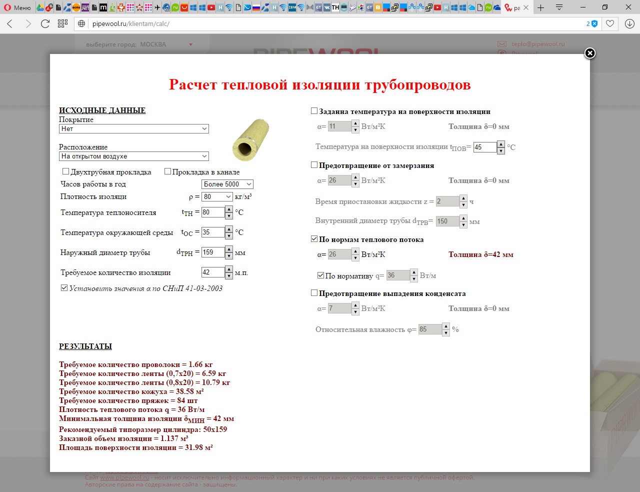Click the Google Drive bookmark icon
Image resolution: width=640 pixels, height=492 pixels.
39,8
